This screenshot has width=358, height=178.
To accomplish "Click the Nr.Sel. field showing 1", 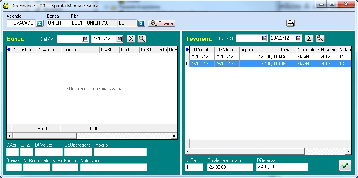I will click(x=194, y=167).
